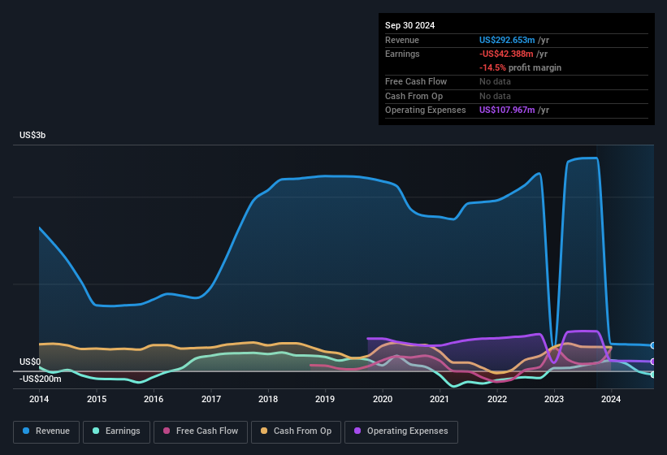Click the 2017 x-axis label
667x455 pixels.
pos(211,399)
